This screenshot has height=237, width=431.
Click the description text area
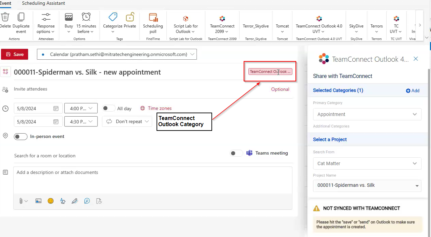point(152,180)
